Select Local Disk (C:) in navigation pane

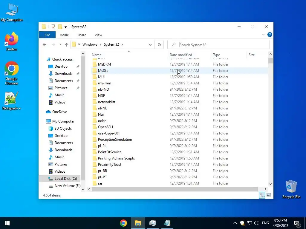(x=59, y=179)
